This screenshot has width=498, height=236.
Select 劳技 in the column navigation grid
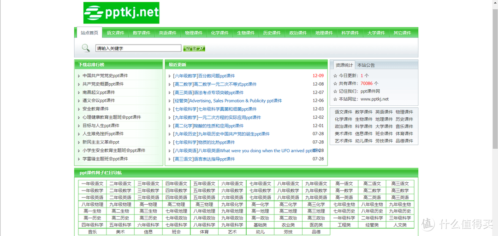(x=288, y=232)
